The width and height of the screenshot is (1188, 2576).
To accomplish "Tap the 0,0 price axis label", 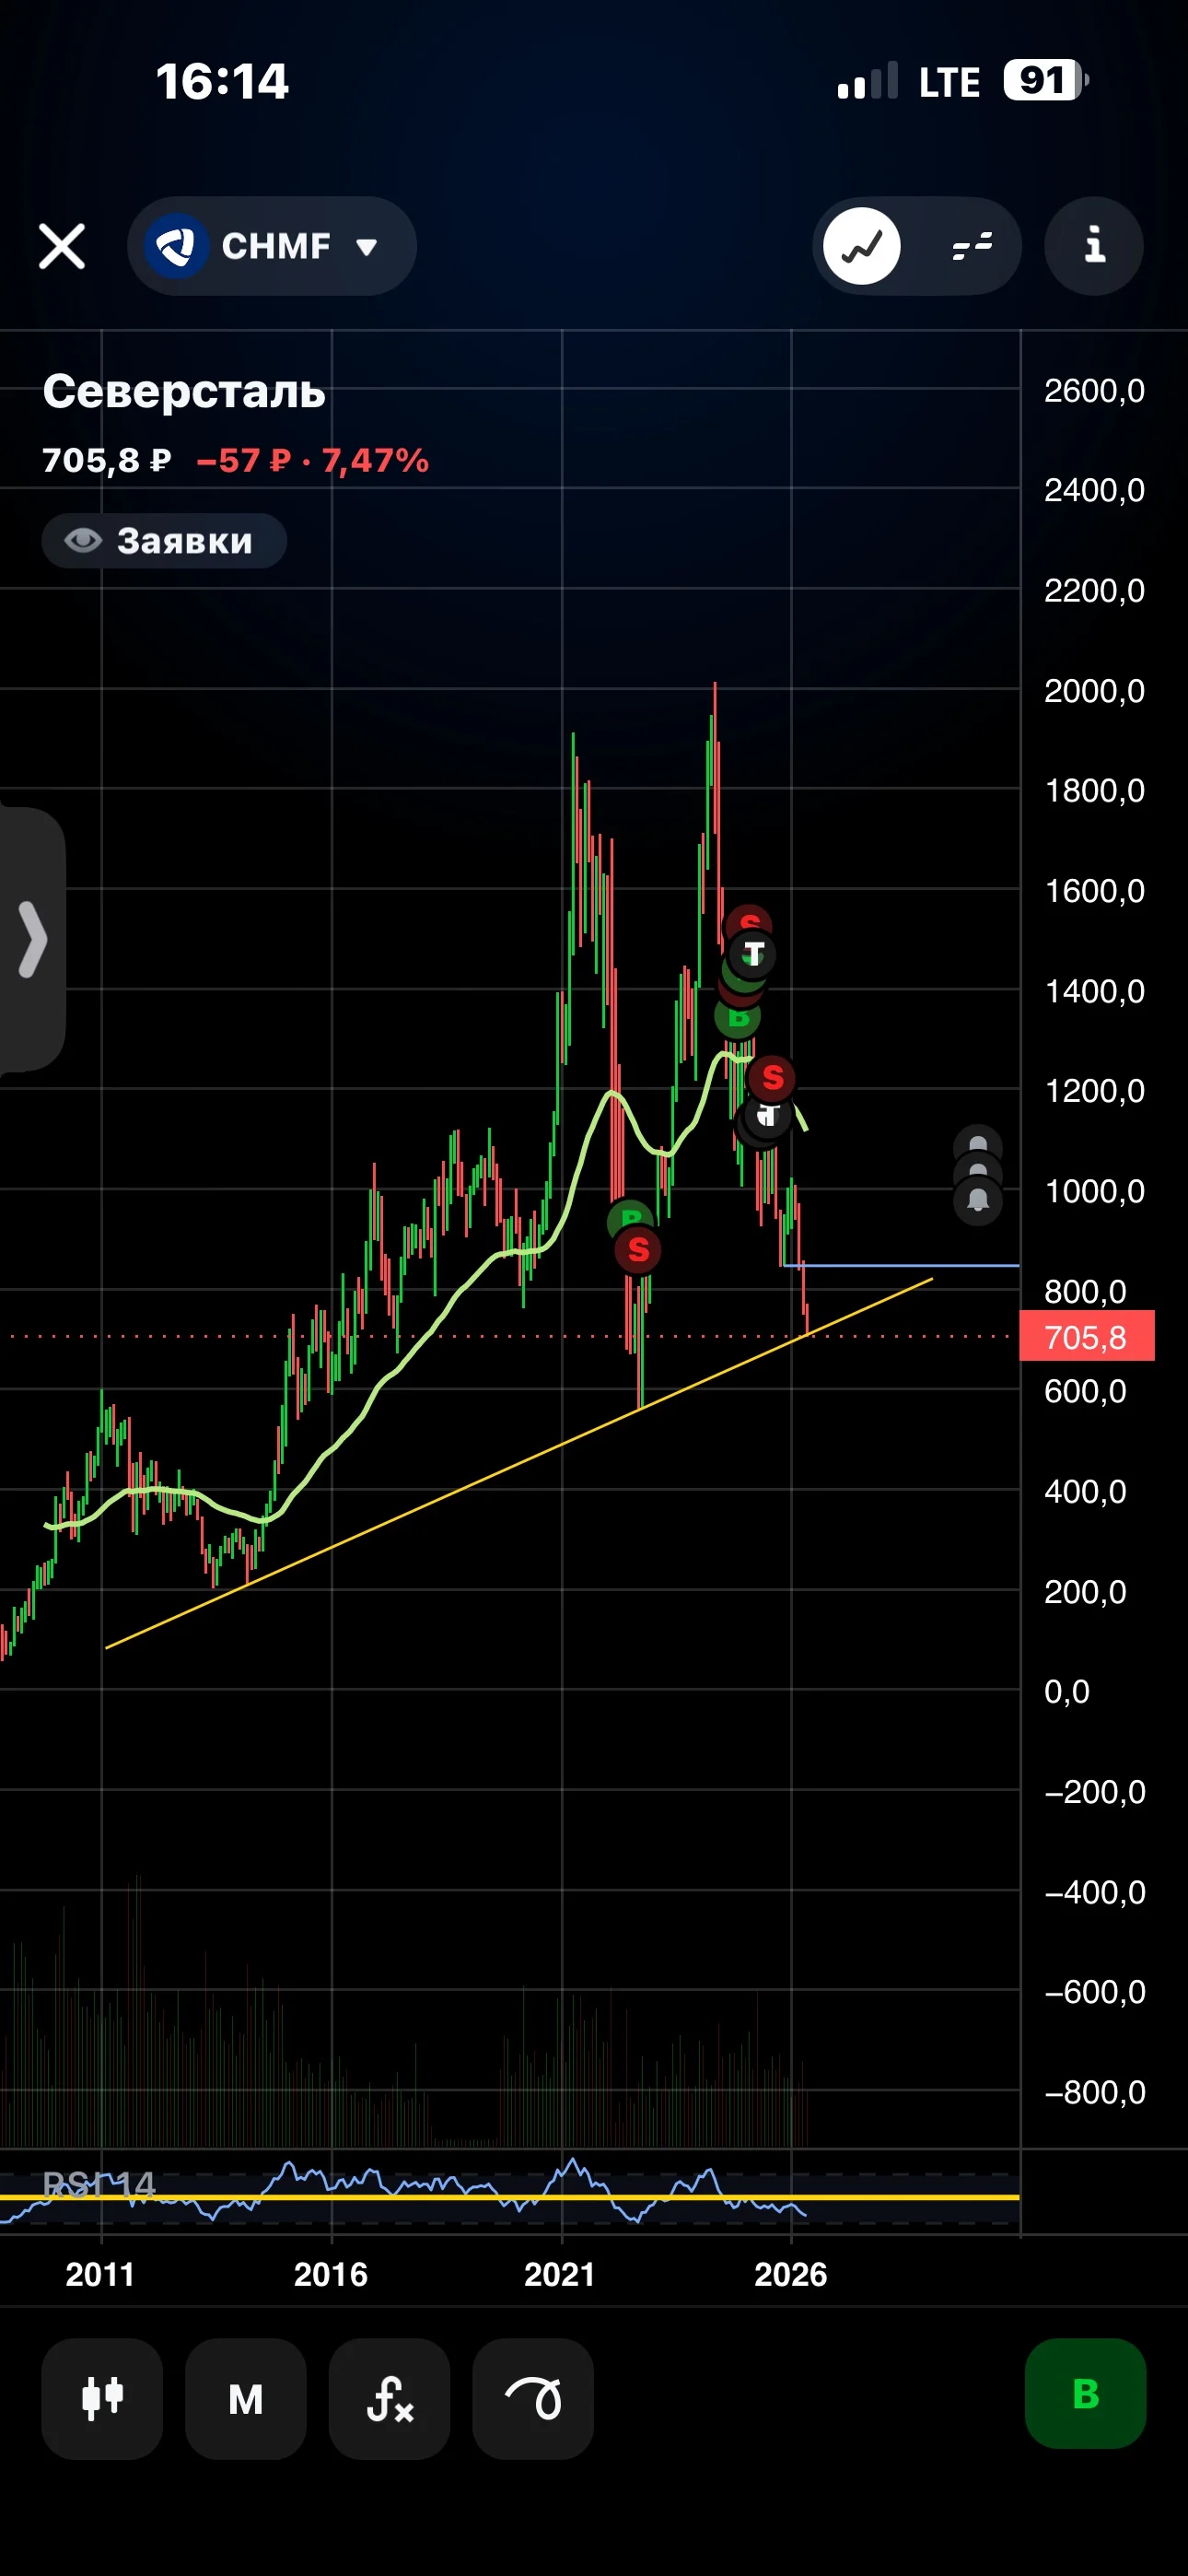I will (1067, 1691).
